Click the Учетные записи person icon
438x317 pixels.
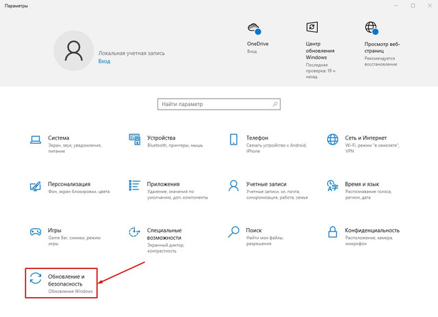click(234, 186)
